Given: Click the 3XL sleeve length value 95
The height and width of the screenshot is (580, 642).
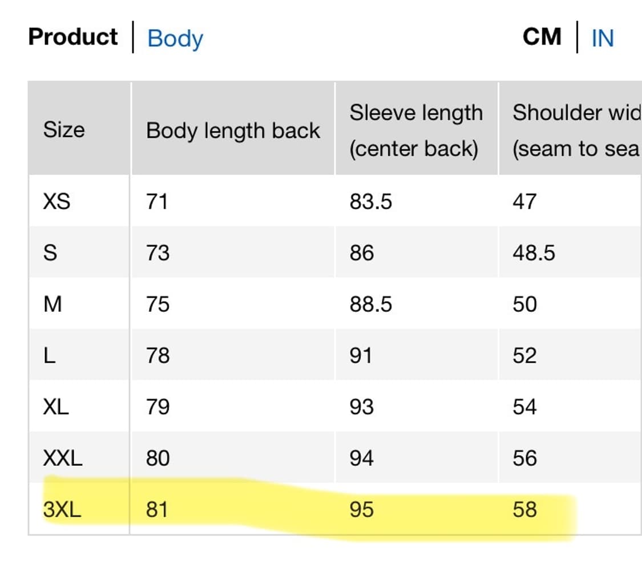Looking at the screenshot, I should pos(361,509).
